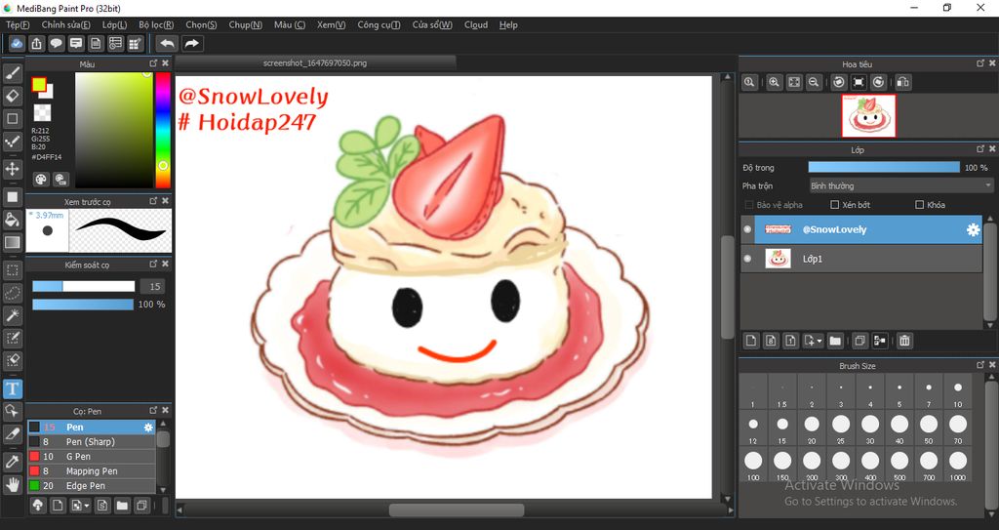
Task: Open the Help menu
Action: (x=508, y=24)
